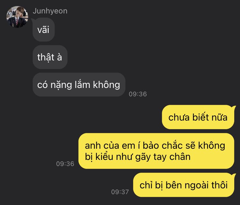Viewport: 240px width, 205px height.
Task: Tap the sender name Junhyeon
Action: click(50, 11)
